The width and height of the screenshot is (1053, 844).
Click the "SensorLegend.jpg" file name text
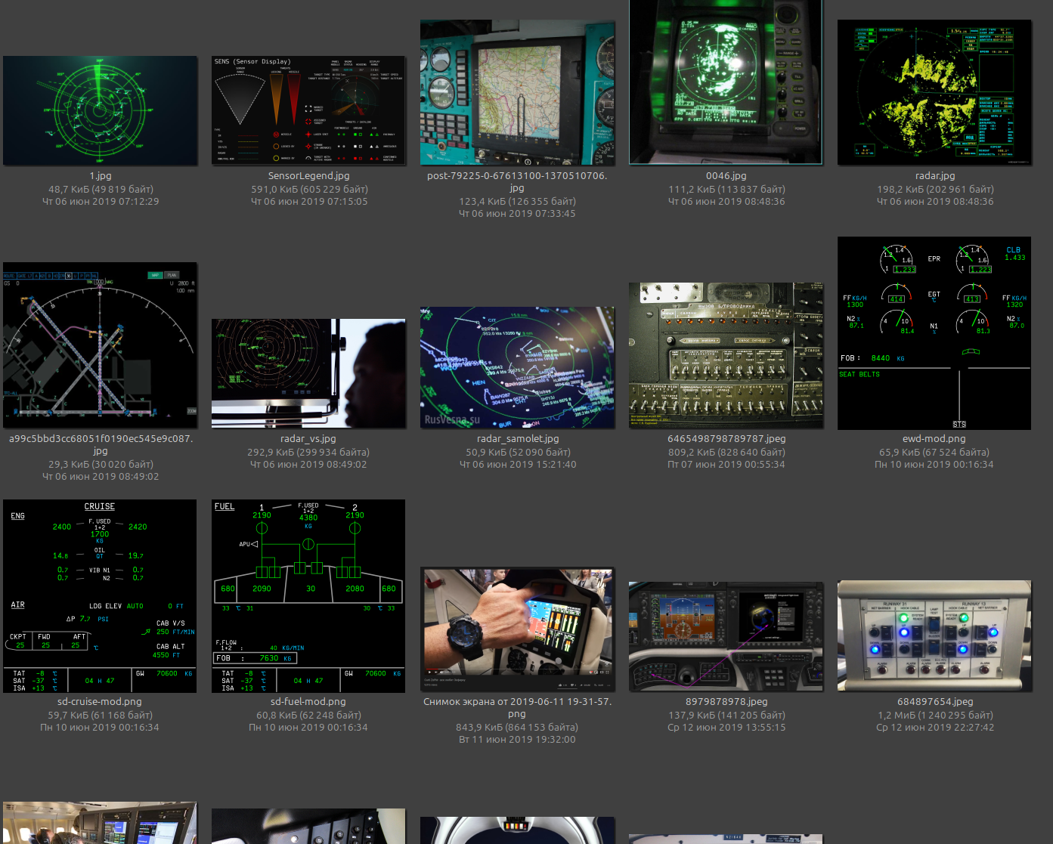pos(308,176)
